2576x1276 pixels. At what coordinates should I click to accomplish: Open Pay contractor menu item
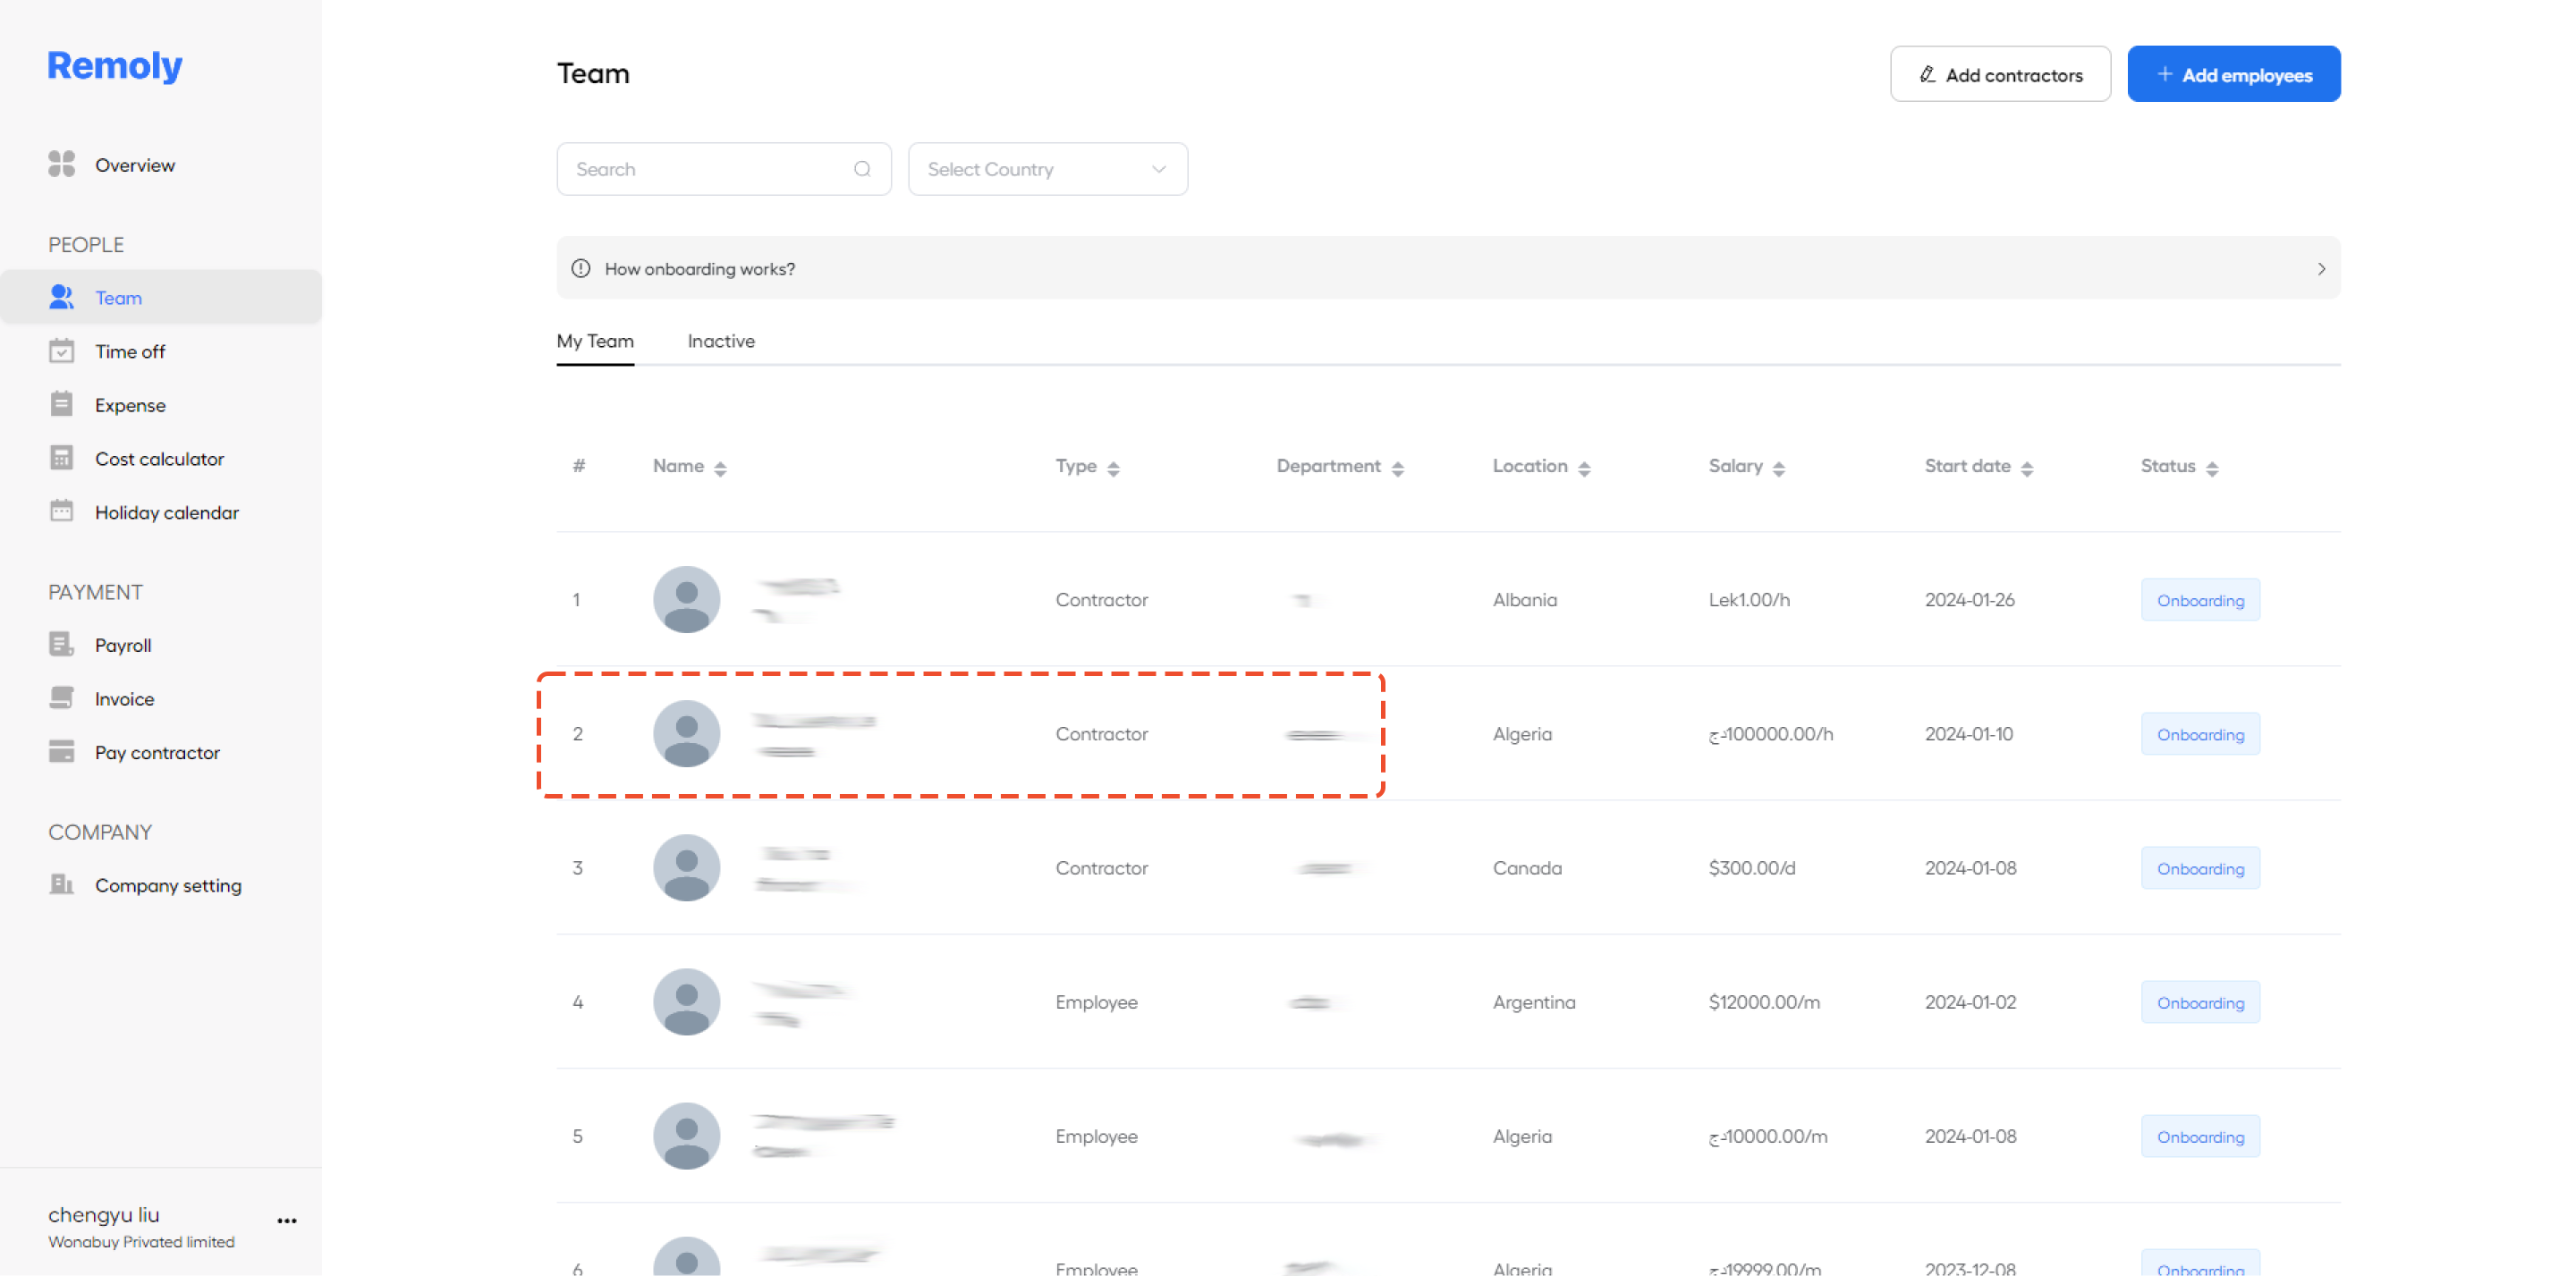coord(157,752)
